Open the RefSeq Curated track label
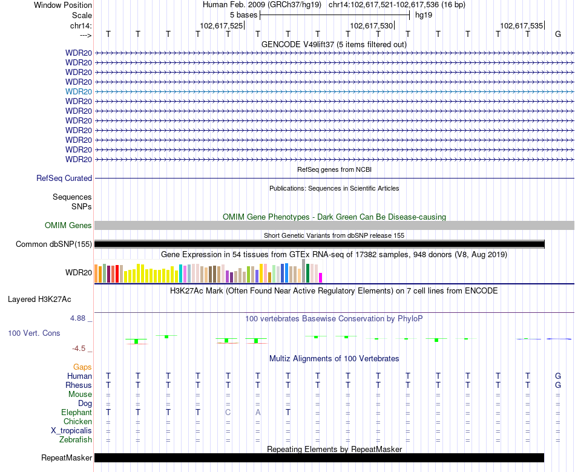This screenshot has height=472, width=575. 64,179
